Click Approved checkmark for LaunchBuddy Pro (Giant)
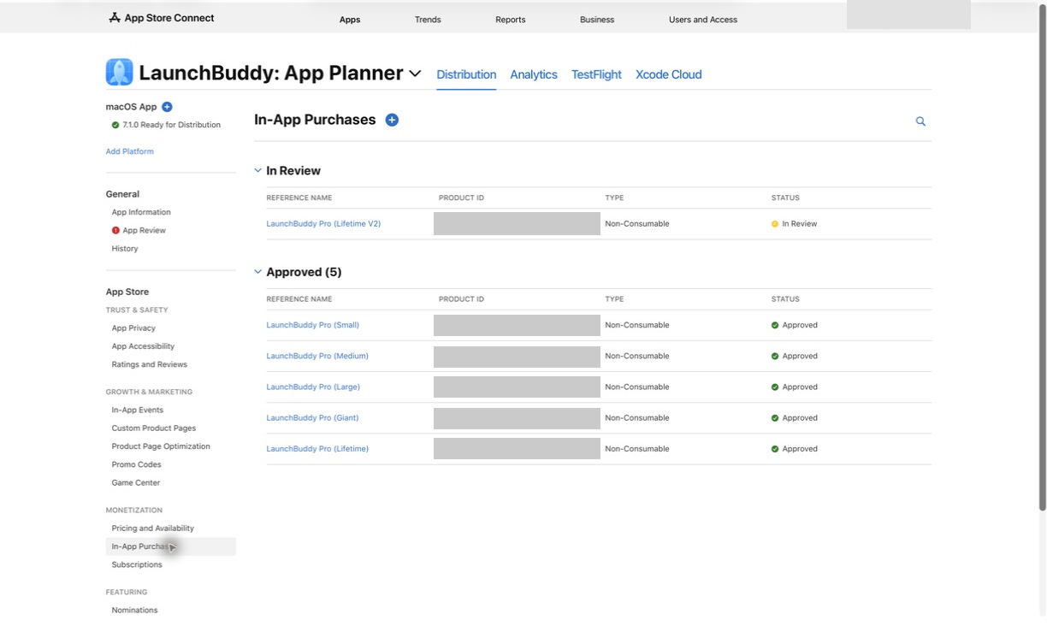The height and width of the screenshot is (626, 1047). (775, 418)
